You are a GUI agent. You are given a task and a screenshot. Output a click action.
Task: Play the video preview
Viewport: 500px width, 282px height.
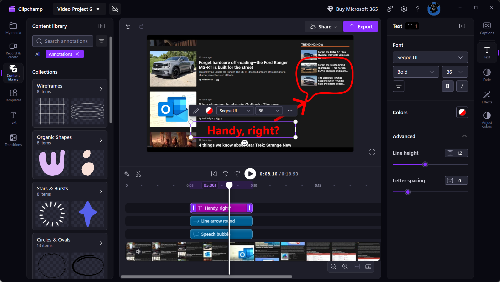(250, 174)
